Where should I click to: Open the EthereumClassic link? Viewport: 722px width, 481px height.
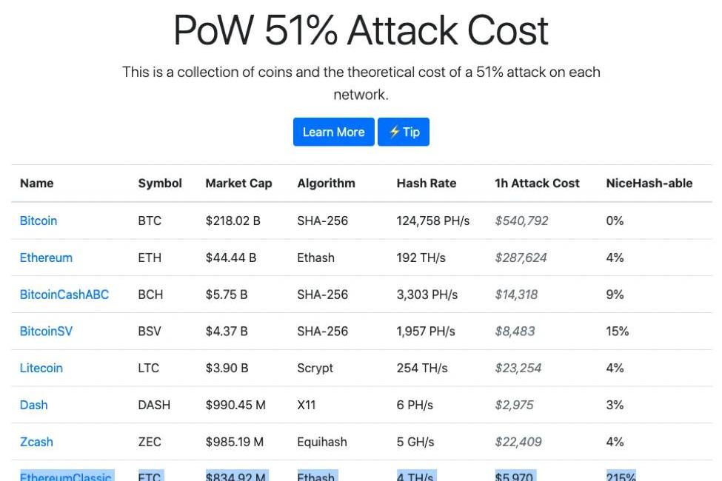pos(66,476)
